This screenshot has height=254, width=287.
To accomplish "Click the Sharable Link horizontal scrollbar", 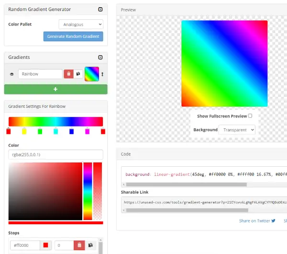I will pyautogui.click(x=187, y=210).
